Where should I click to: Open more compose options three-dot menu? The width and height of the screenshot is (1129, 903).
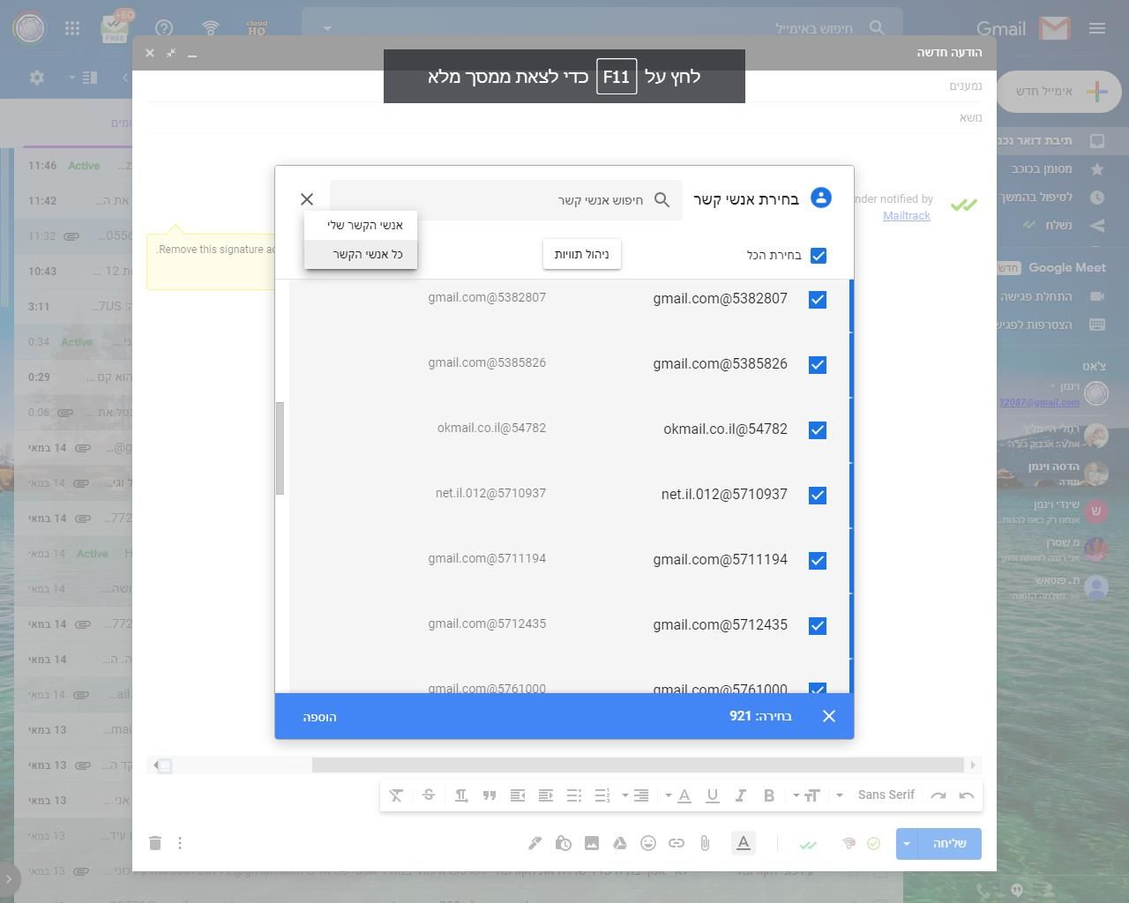click(x=180, y=843)
